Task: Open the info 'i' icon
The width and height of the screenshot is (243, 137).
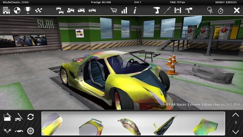Action: click(x=135, y=10)
